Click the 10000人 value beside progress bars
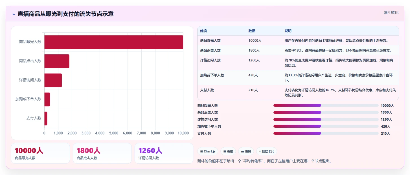Viewport: 410px width, 175px height. point(387,105)
